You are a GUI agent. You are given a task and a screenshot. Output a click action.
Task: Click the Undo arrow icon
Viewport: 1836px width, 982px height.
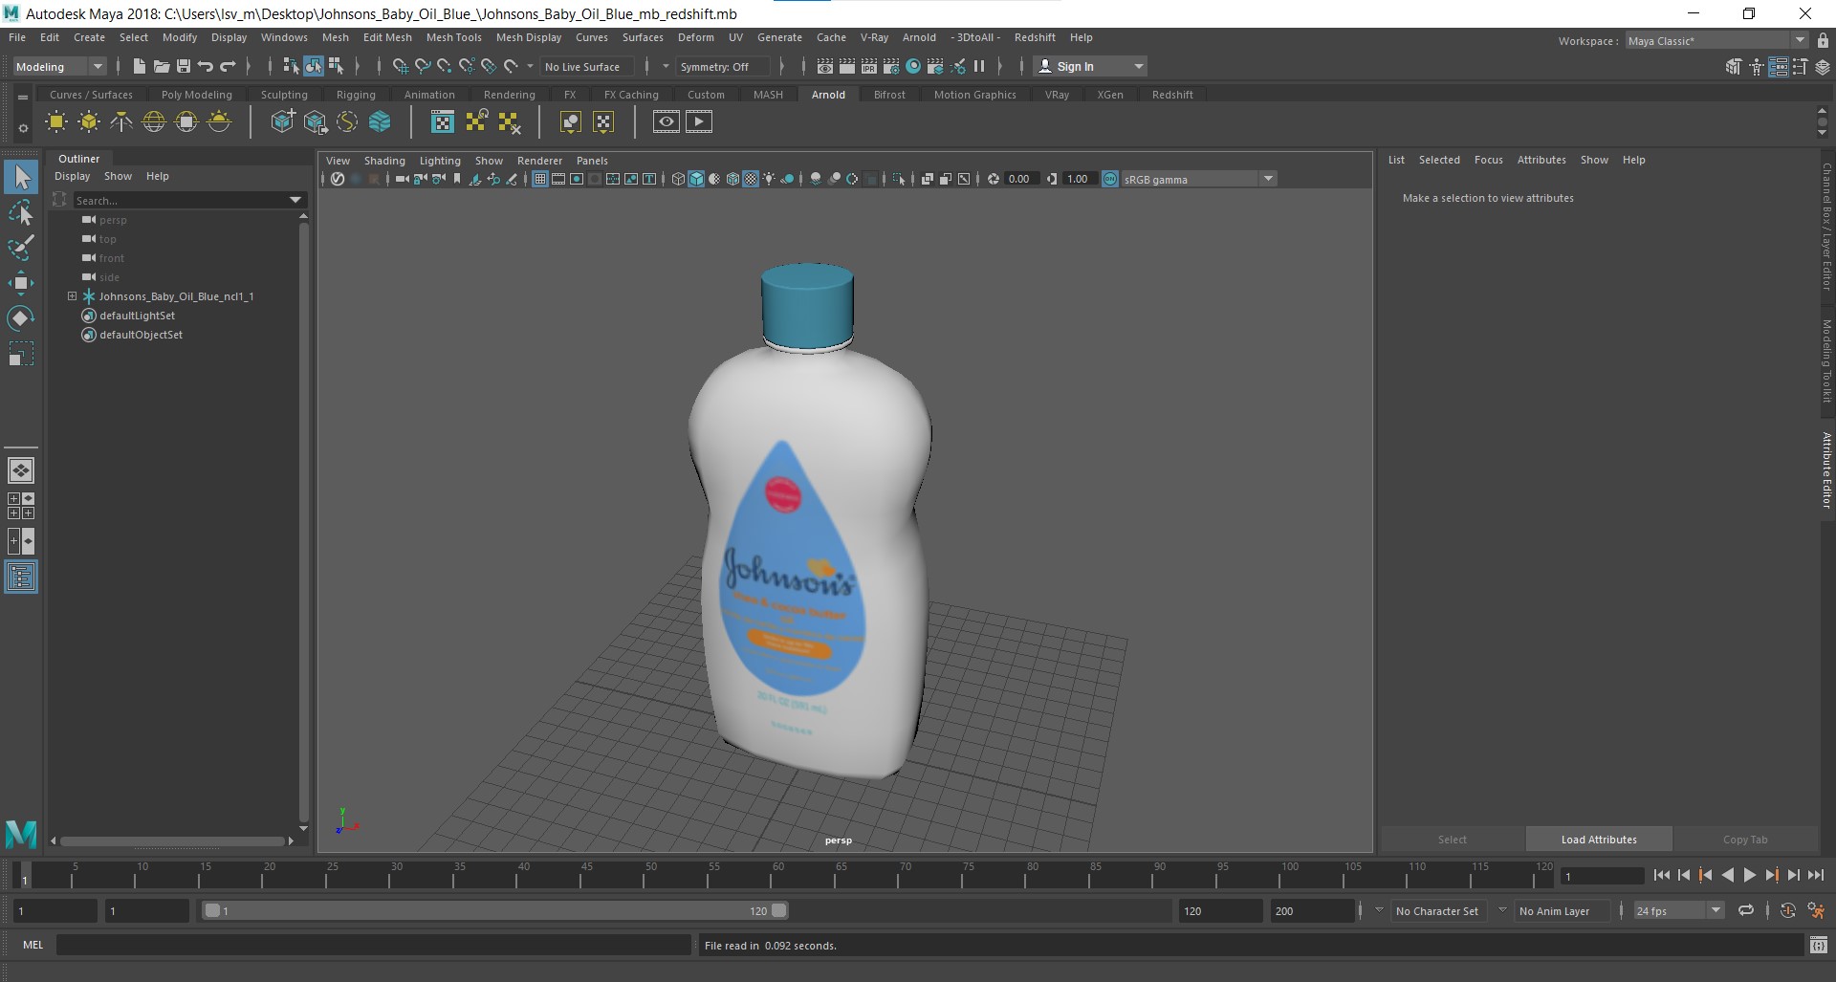(x=206, y=66)
